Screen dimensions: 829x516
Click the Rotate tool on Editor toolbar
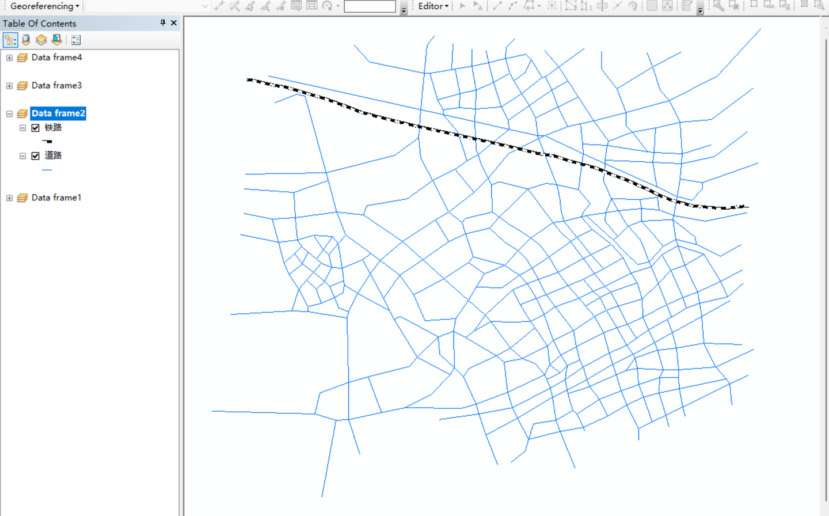click(633, 6)
